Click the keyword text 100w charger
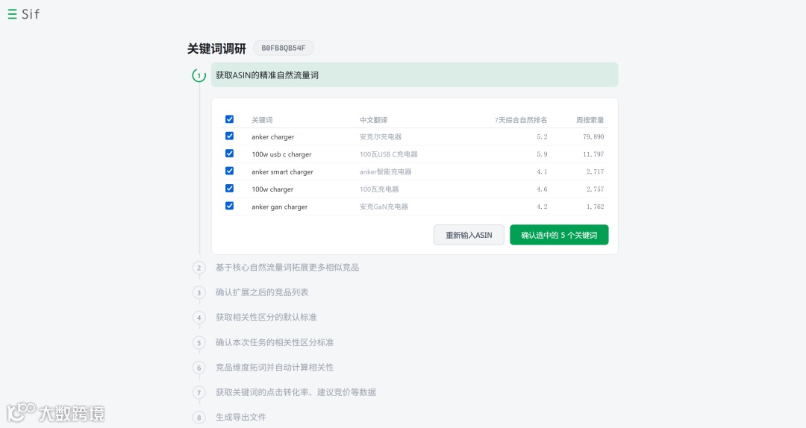 point(272,189)
